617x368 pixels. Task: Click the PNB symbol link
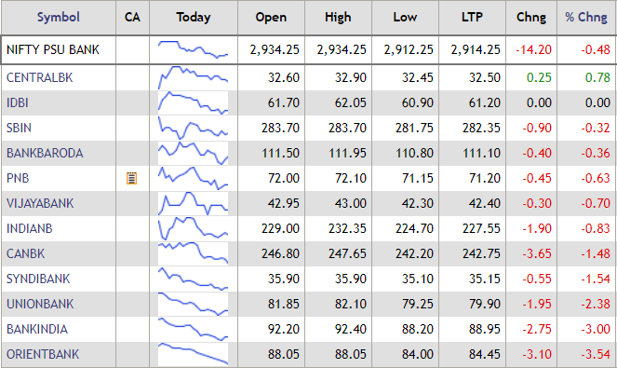[x=18, y=179]
